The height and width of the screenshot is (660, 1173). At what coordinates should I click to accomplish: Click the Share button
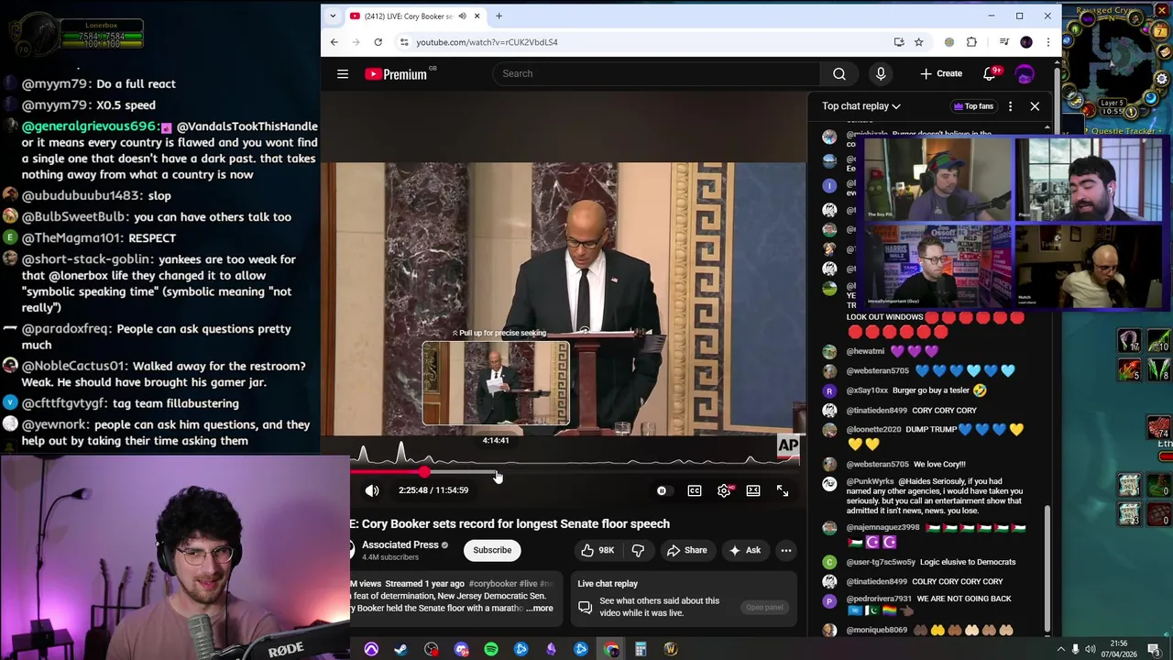[x=687, y=550]
